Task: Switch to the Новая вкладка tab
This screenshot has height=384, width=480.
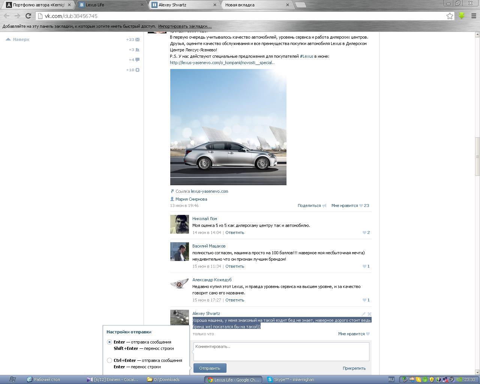Action: 256,5
